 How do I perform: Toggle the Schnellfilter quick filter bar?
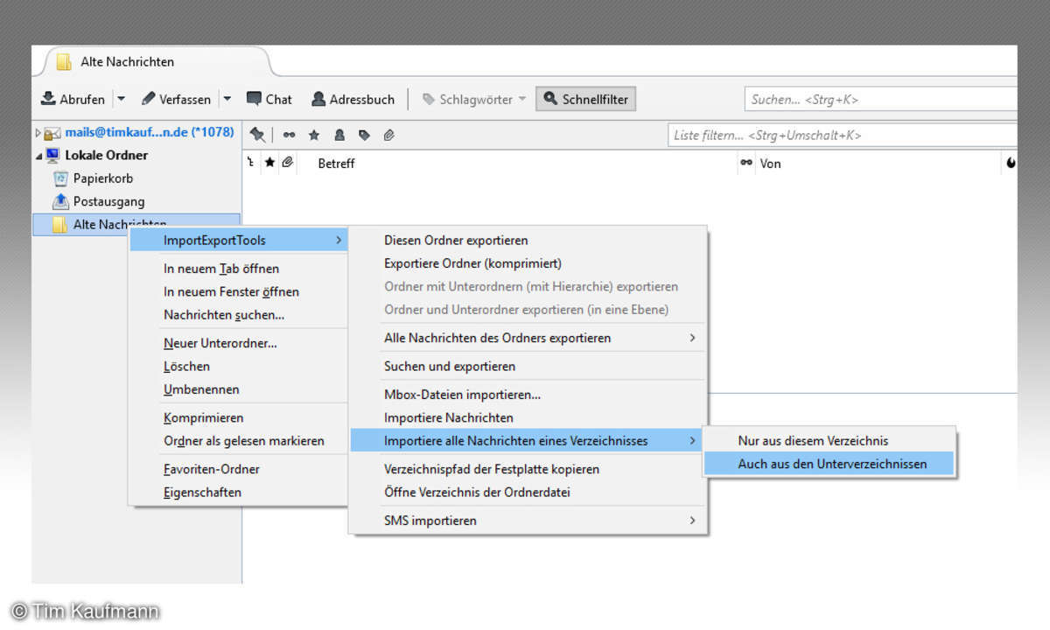pos(585,99)
